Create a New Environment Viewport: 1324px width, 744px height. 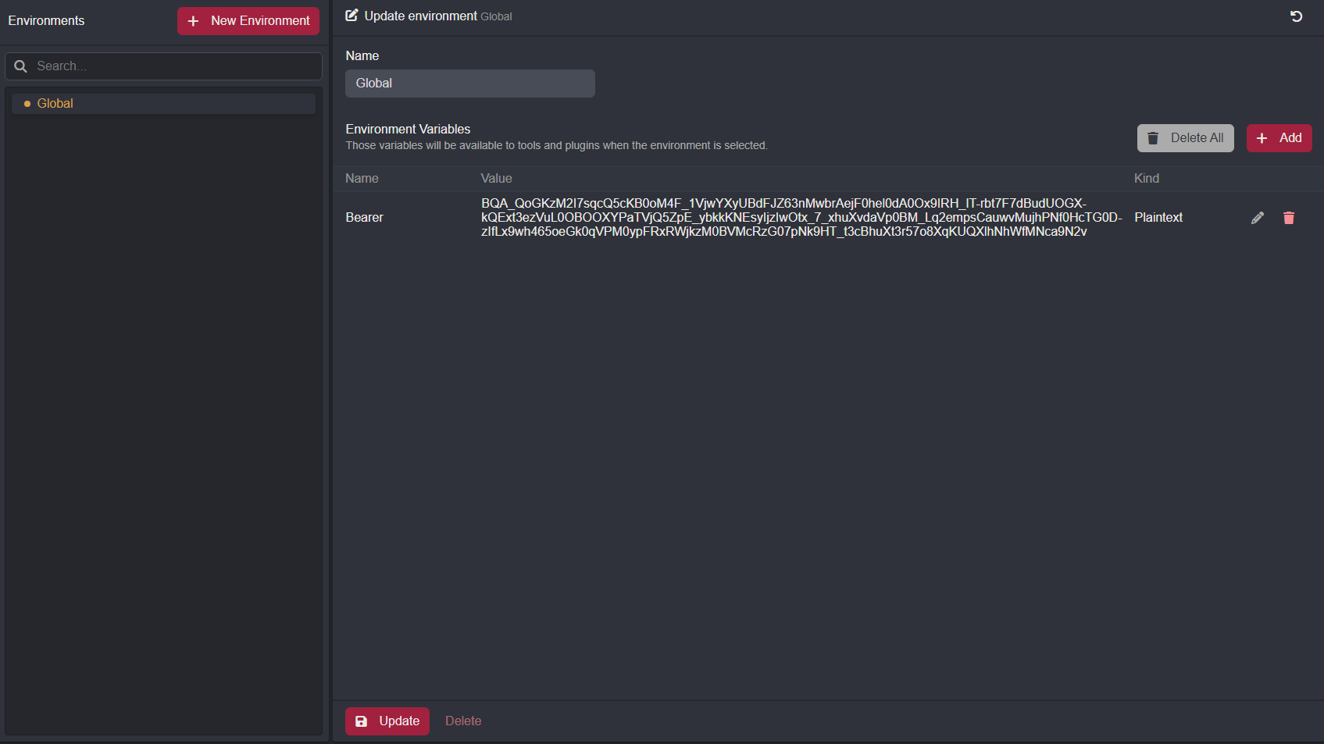[248, 20]
